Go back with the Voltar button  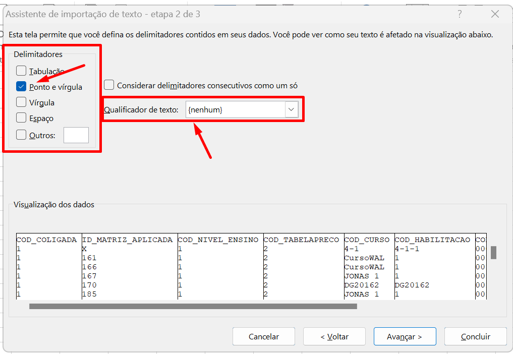click(334, 336)
